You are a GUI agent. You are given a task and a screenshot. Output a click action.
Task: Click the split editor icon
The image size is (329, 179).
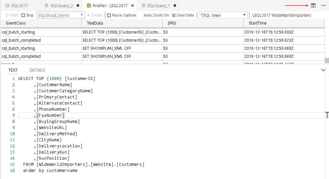click(313, 5)
